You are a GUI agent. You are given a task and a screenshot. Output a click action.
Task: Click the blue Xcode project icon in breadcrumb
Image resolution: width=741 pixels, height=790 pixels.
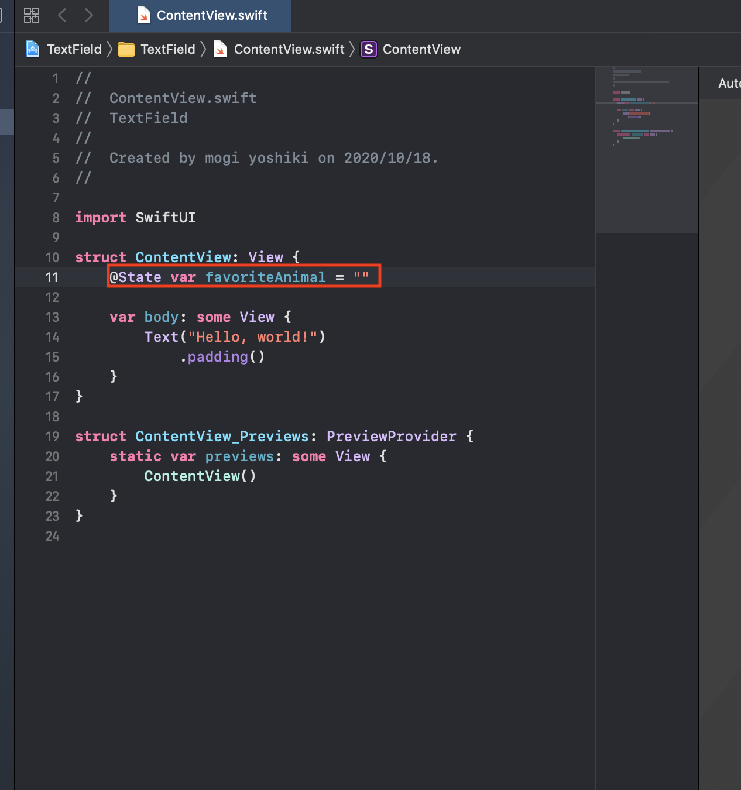[x=33, y=49]
